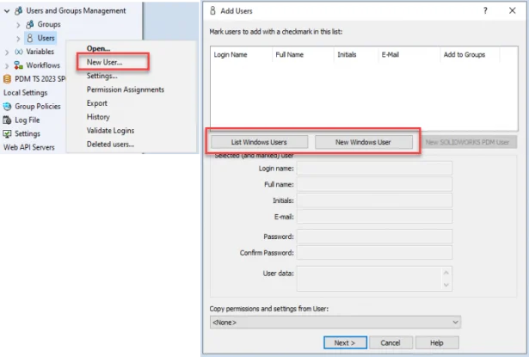Image resolution: width=529 pixels, height=357 pixels.
Task: Select Permission Assignments menu entry
Action: click(126, 89)
